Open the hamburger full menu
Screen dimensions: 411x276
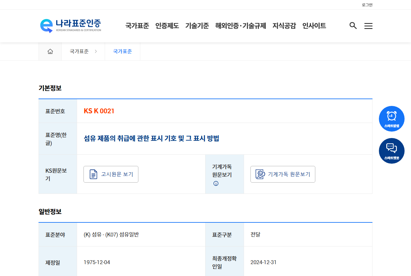coord(368,26)
